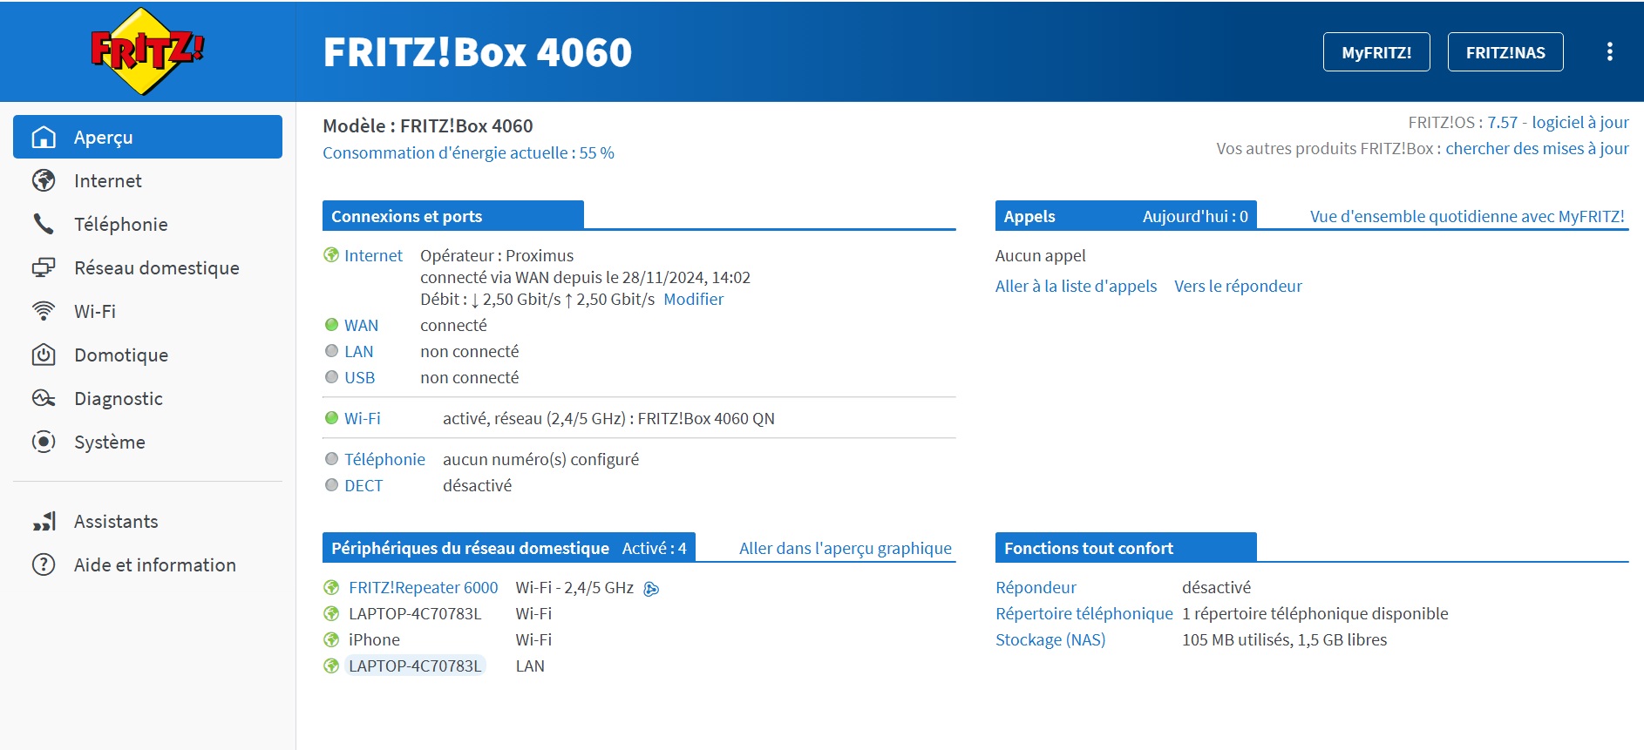Screen dimensions: 1644x750
Task: Select the iPhone device entry
Action: [x=374, y=639]
